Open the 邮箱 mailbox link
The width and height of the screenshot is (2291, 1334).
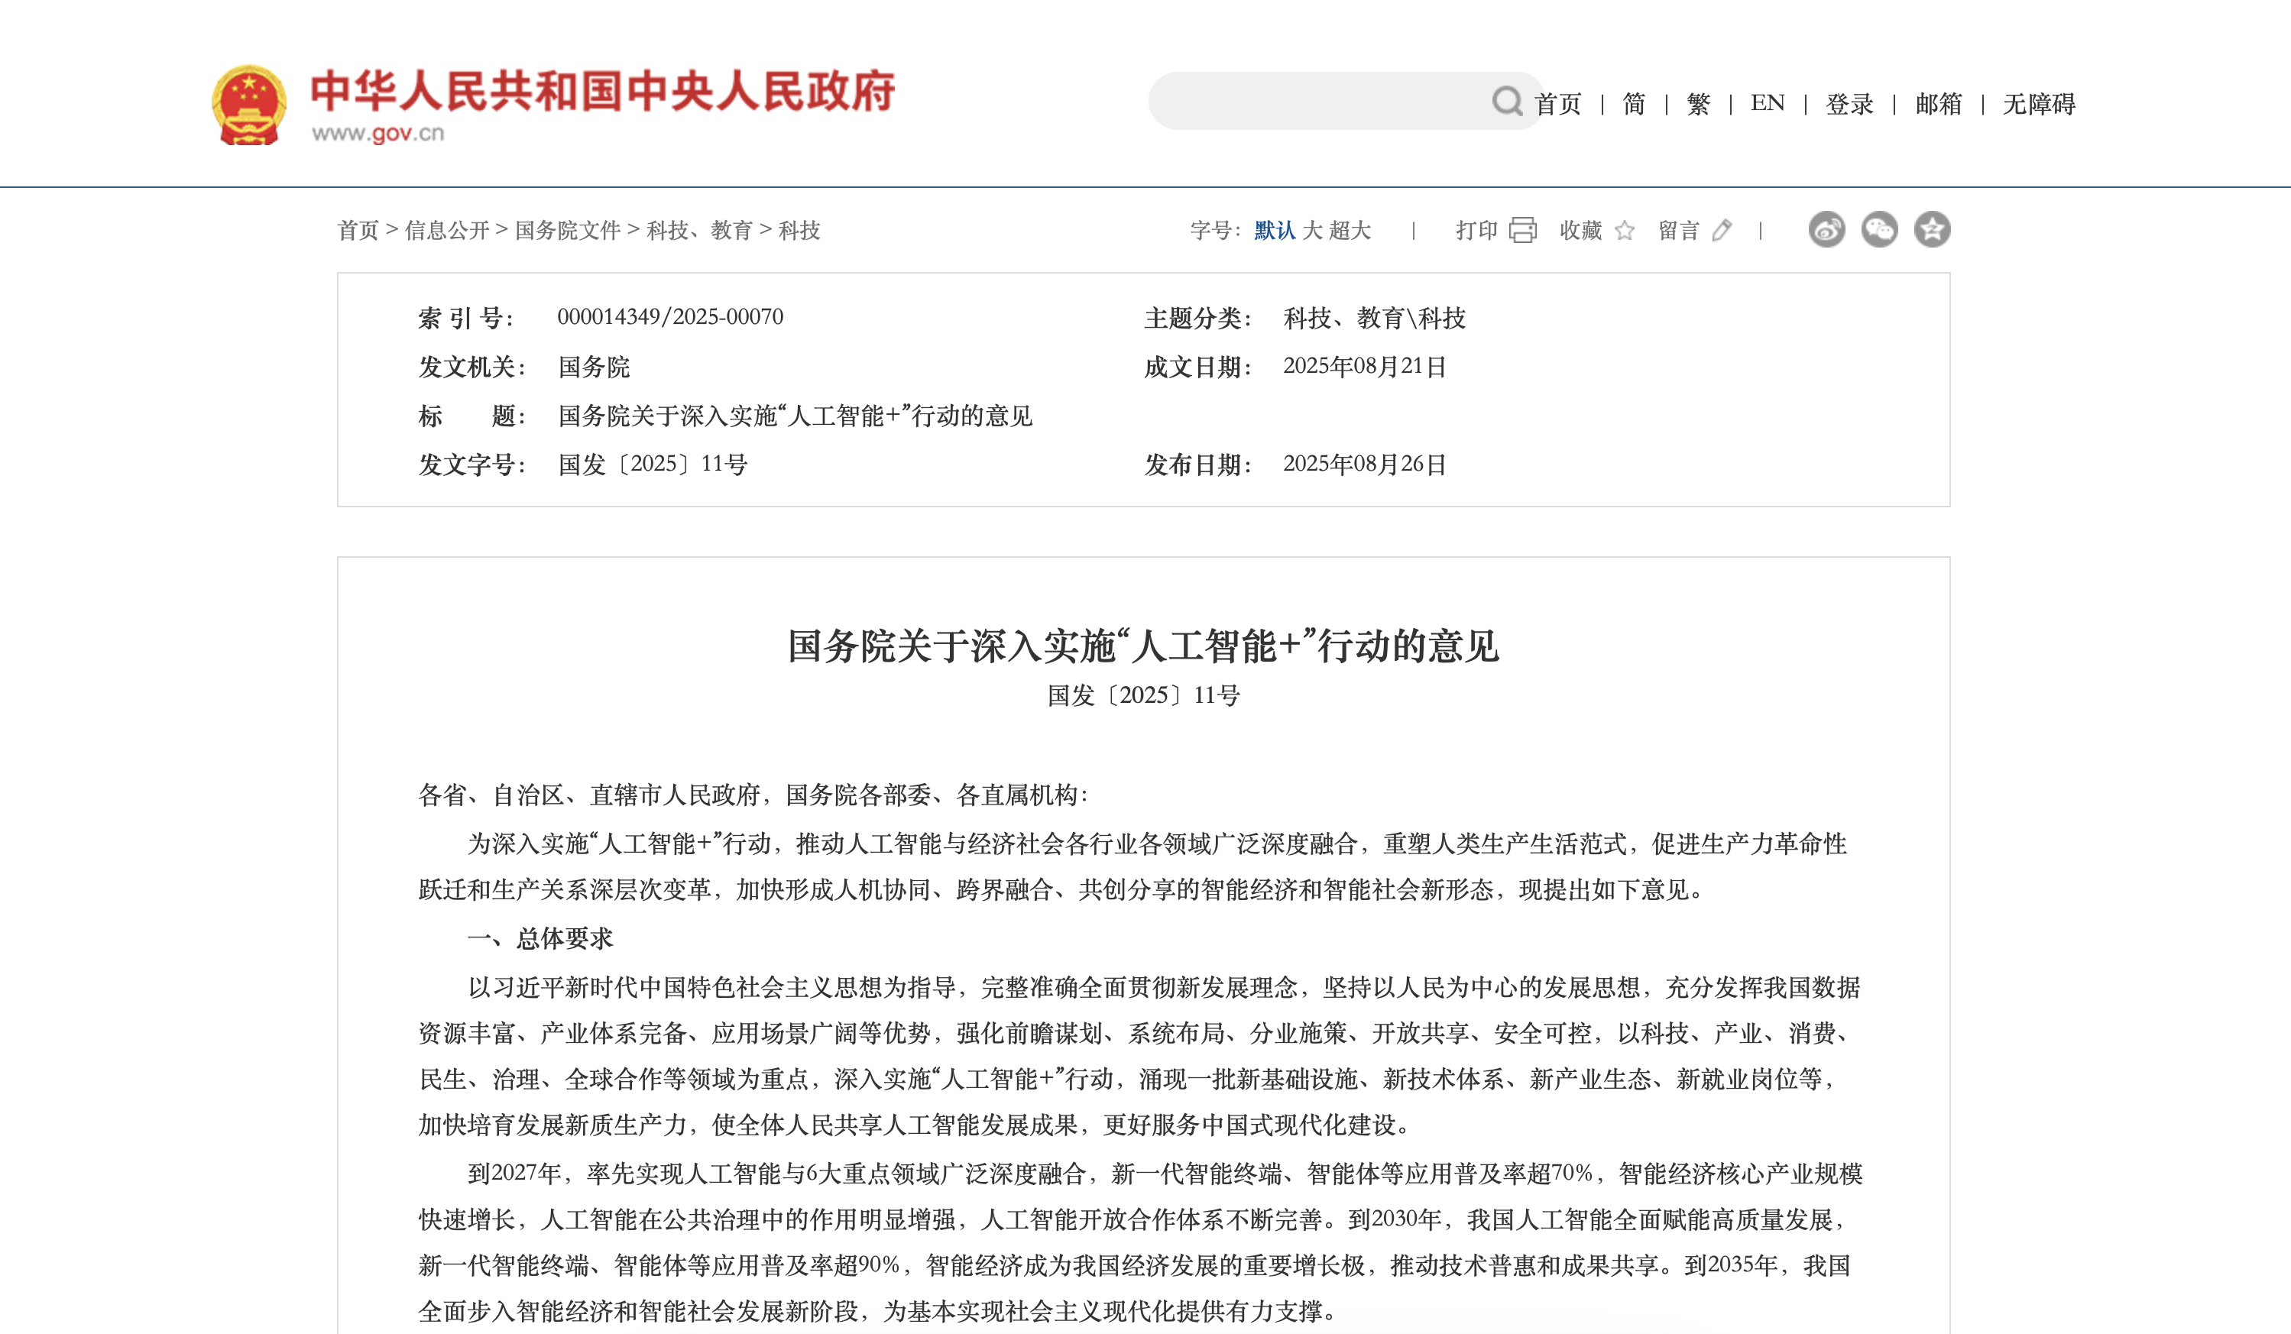click(1938, 104)
